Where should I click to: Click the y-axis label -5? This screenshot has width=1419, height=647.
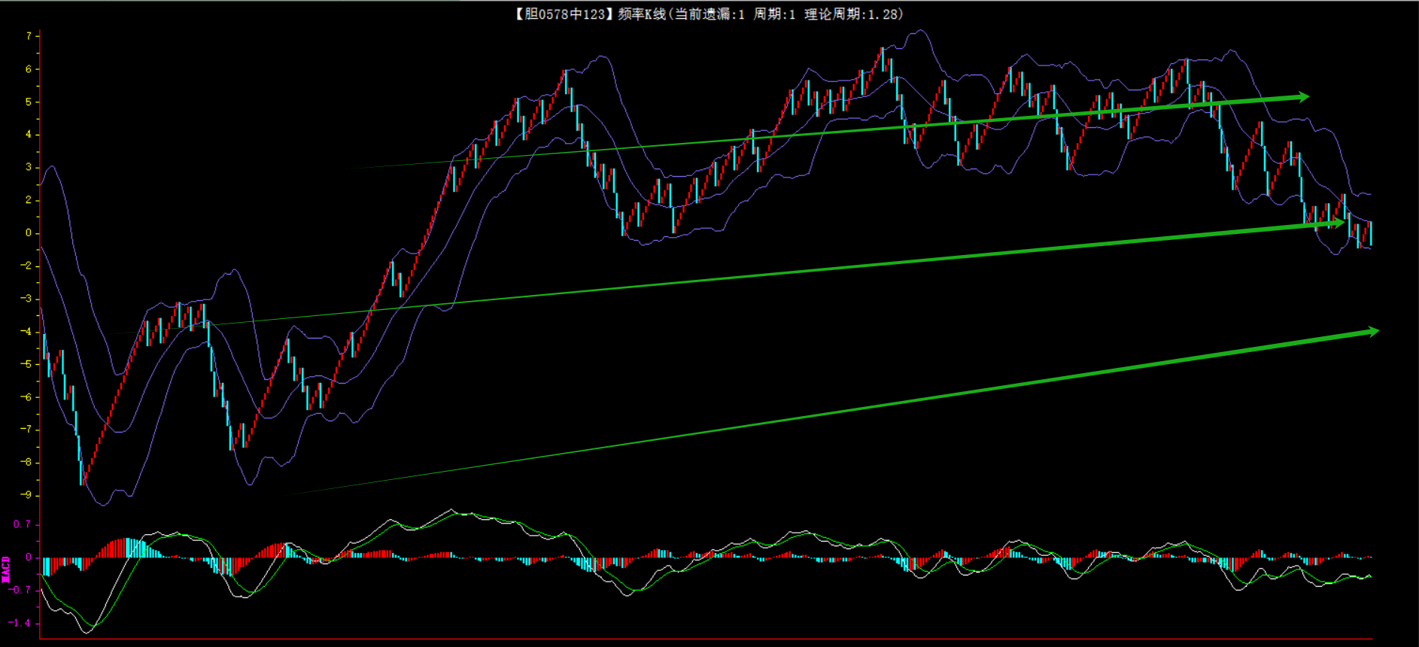point(26,364)
